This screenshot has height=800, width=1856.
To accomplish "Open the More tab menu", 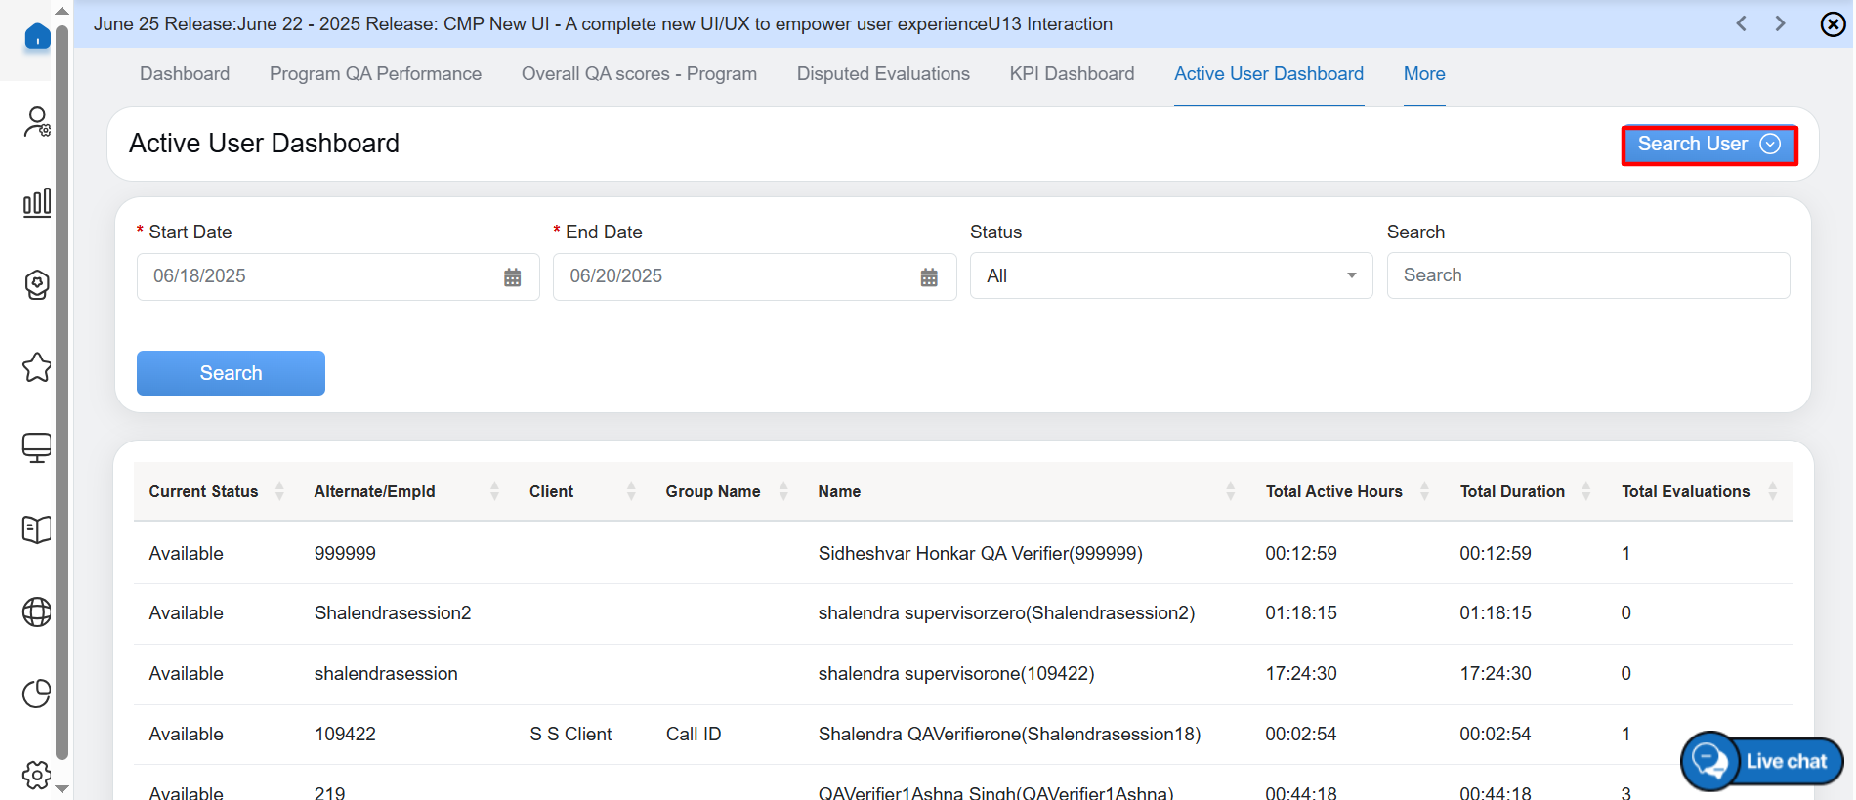I will (x=1423, y=74).
